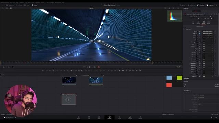Toggle the Red channel checkbox
The width and height of the screenshot is (219, 123).
click(x=197, y=31)
